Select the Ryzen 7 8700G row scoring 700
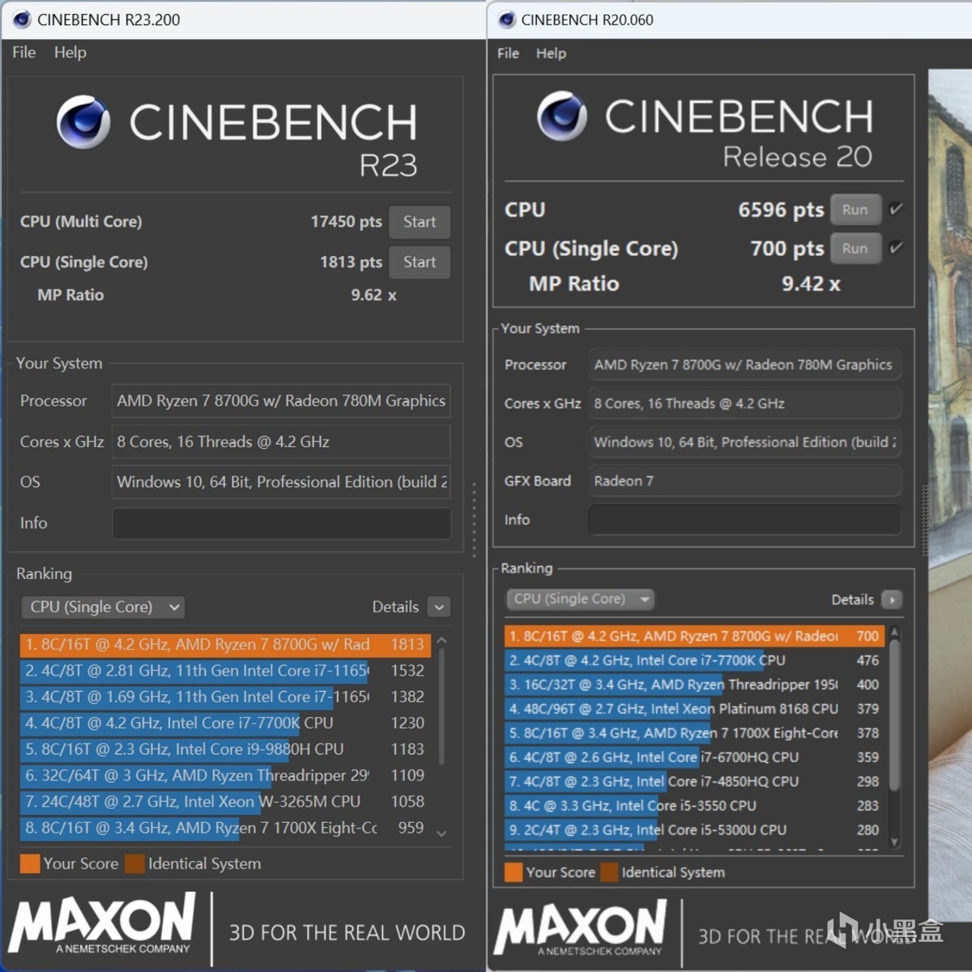This screenshot has width=972, height=972. [695, 637]
